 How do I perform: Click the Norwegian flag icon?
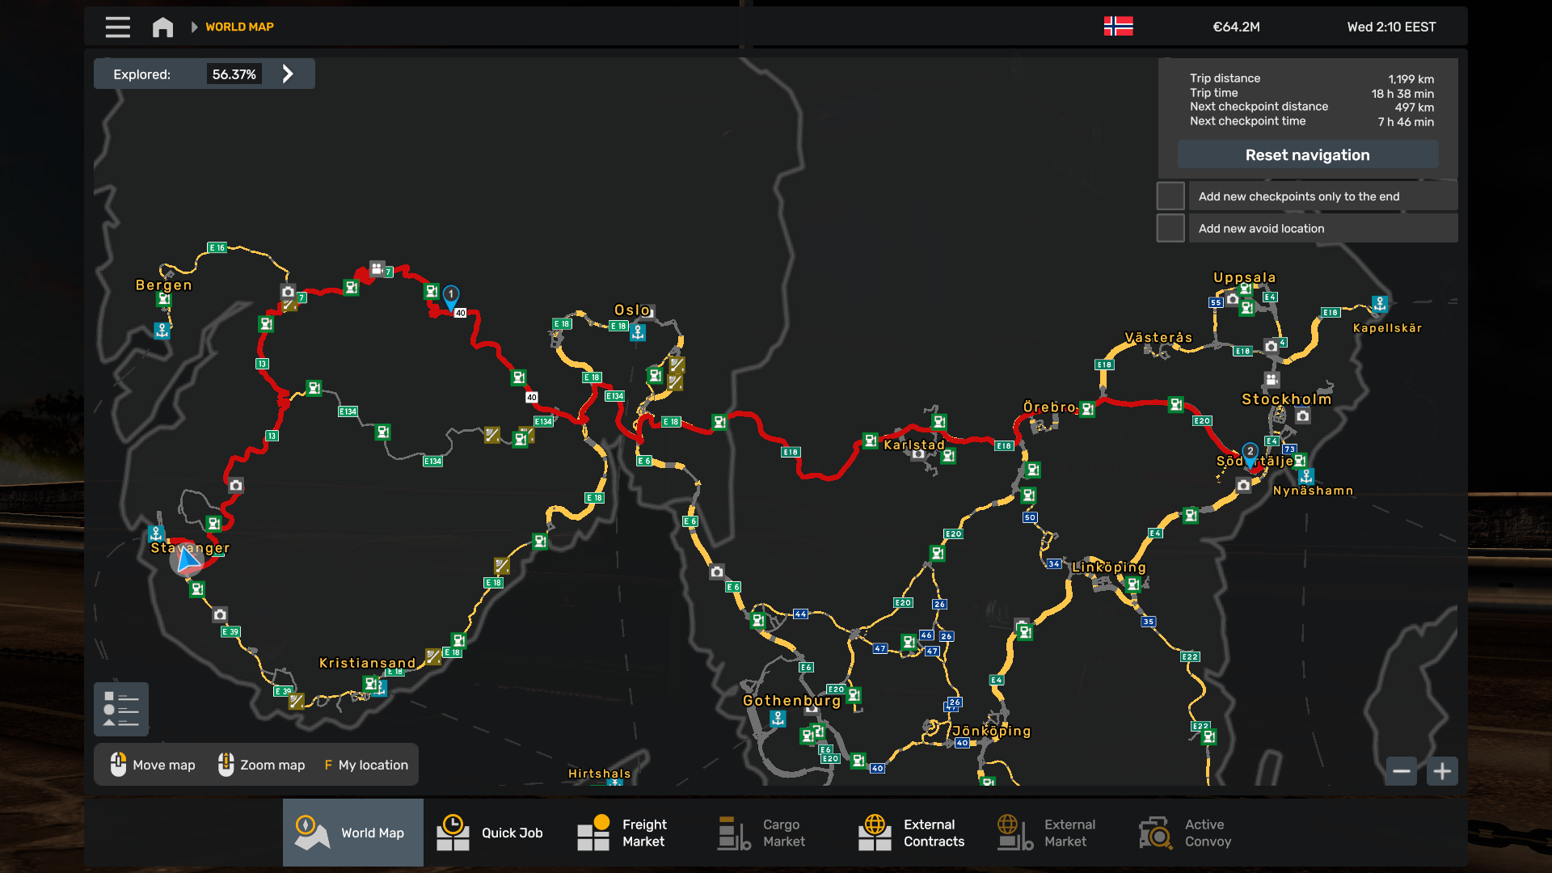pos(1118,26)
